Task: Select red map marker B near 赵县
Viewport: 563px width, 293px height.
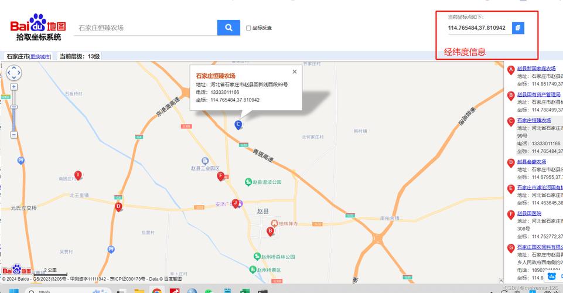Action: pos(271,231)
